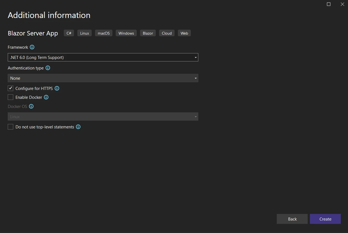Image resolution: width=348 pixels, height=233 pixels.
Task: Click the Blazor tag
Action: pyautogui.click(x=148, y=33)
